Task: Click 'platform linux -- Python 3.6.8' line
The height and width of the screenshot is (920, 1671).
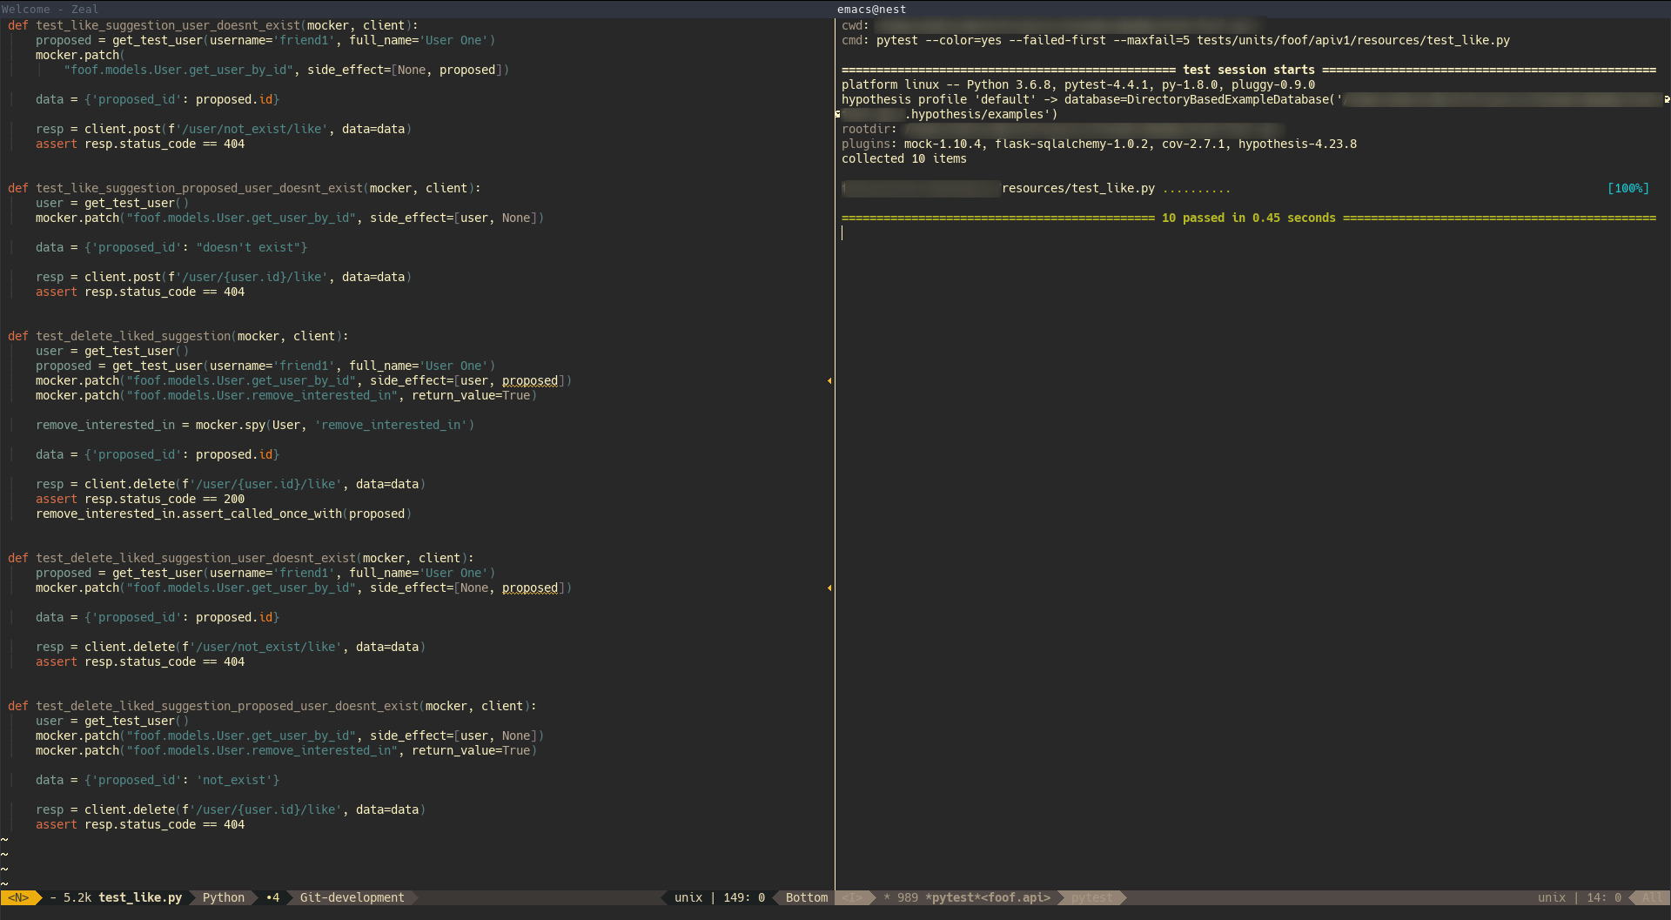Action: coord(1078,84)
